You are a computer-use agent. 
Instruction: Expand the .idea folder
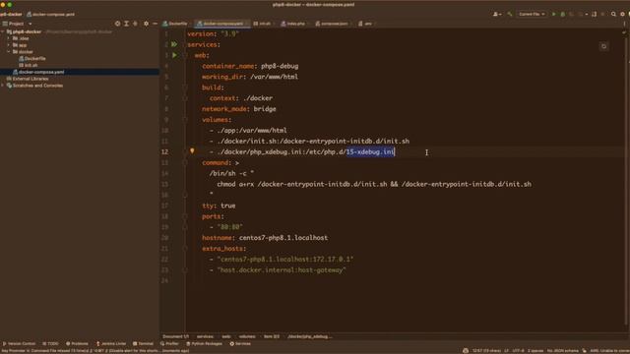click(8, 38)
